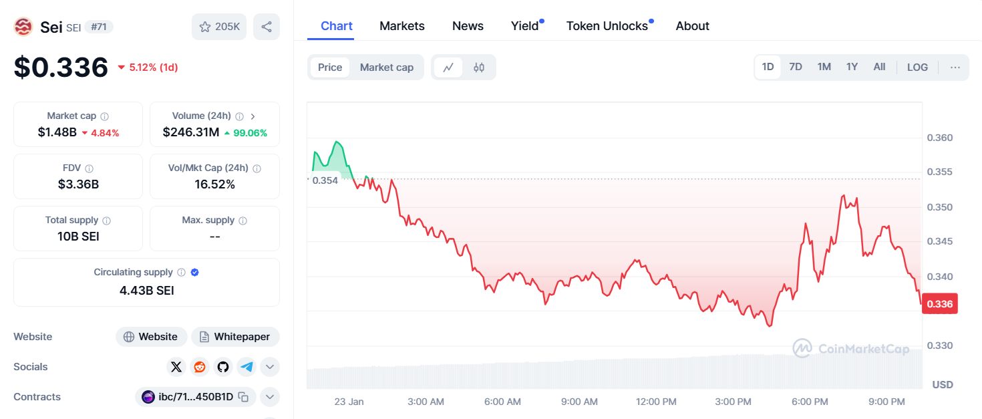
Task: Click the 6:00 PM time axis label
Action: [x=810, y=402]
